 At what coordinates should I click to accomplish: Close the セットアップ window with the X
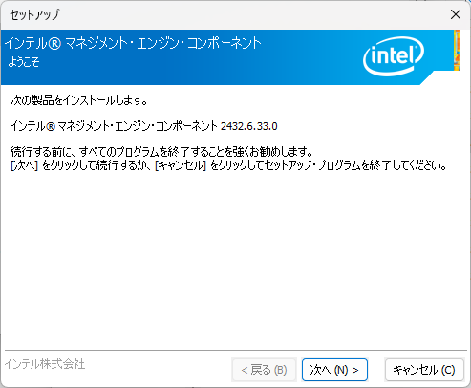(x=456, y=14)
